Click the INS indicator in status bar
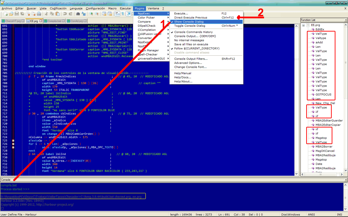Screen dimensions: 348x217 coord(340,215)
